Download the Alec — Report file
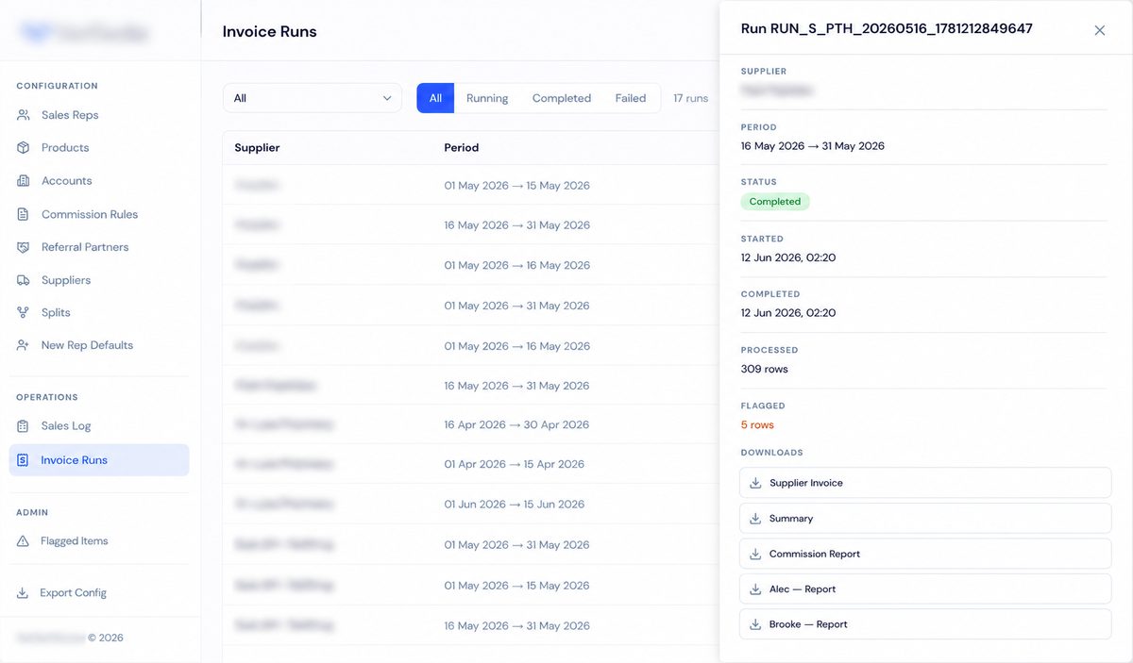1133x663 pixels. click(x=925, y=589)
